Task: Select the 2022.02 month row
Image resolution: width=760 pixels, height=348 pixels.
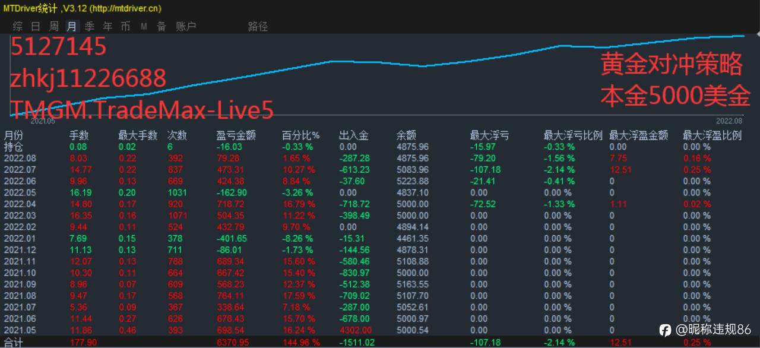Action: click(x=380, y=227)
